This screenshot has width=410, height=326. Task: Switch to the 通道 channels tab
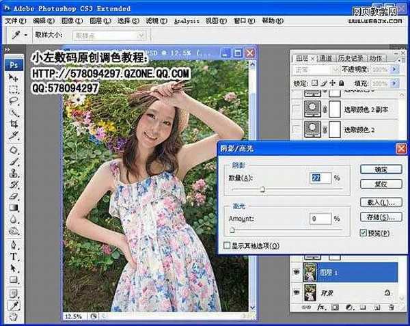(x=326, y=58)
